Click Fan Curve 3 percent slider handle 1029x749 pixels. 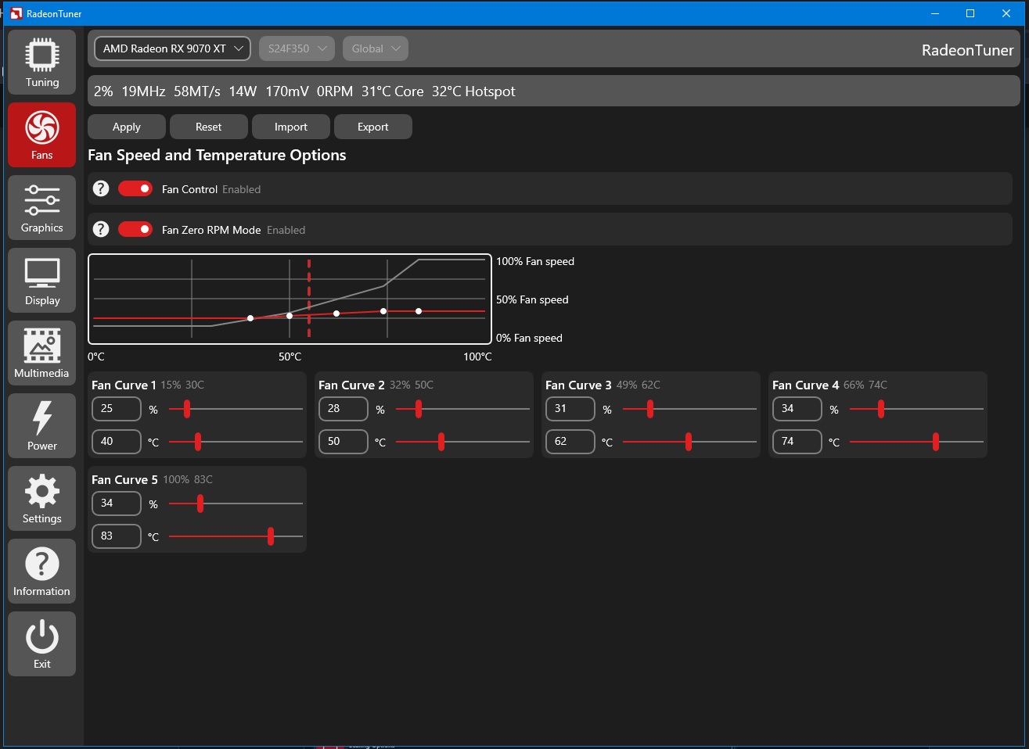(649, 409)
